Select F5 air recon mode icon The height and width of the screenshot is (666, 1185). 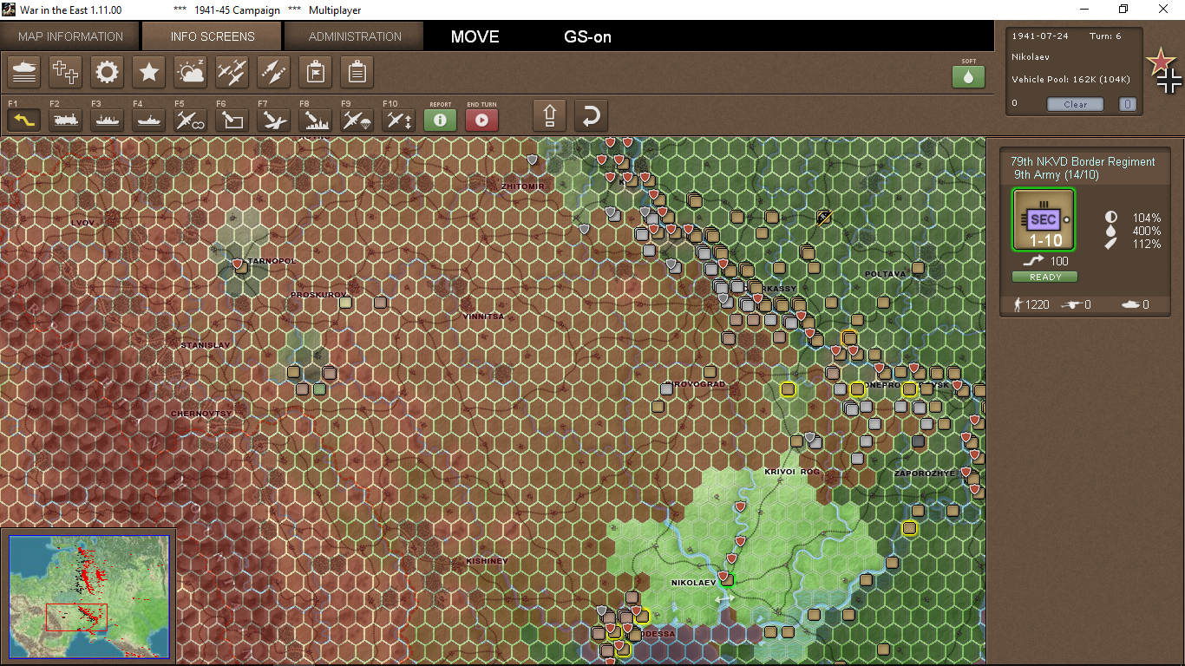(x=191, y=120)
